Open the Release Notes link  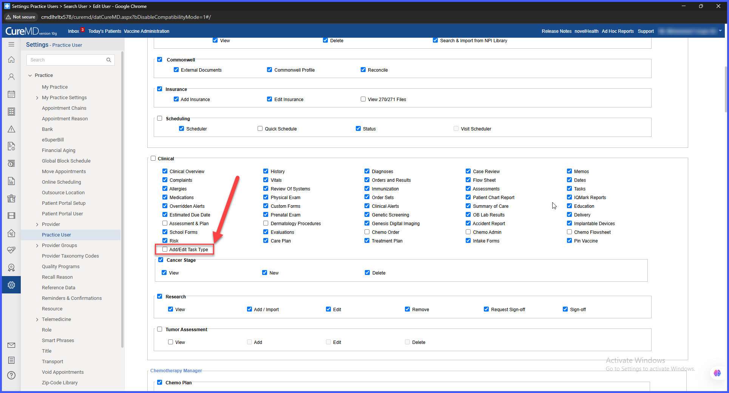tap(556, 31)
